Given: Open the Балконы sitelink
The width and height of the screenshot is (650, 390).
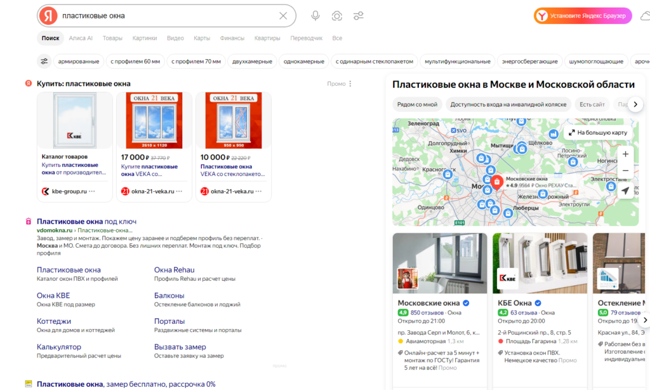Looking at the screenshot, I should (x=169, y=295).
